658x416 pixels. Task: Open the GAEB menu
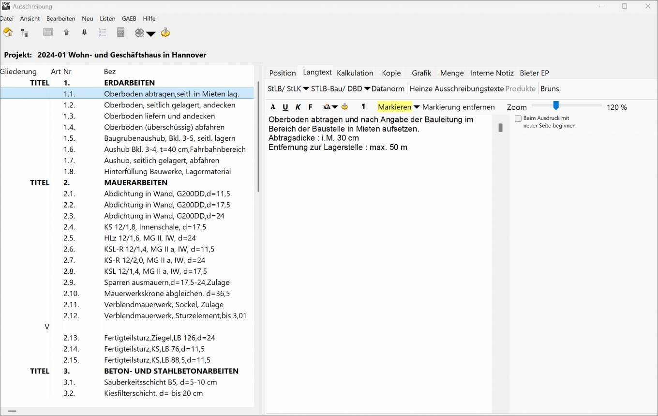[x=129, y=18]
